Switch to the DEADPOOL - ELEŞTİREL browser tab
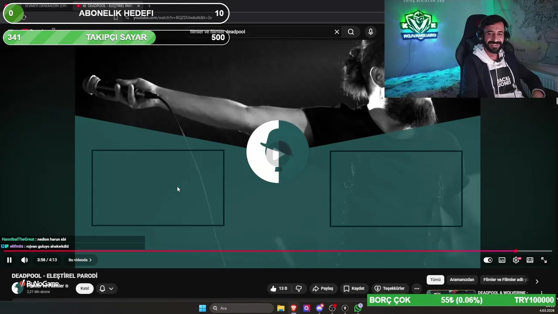This screenshot has height=314, width=558. pos(108,6)
